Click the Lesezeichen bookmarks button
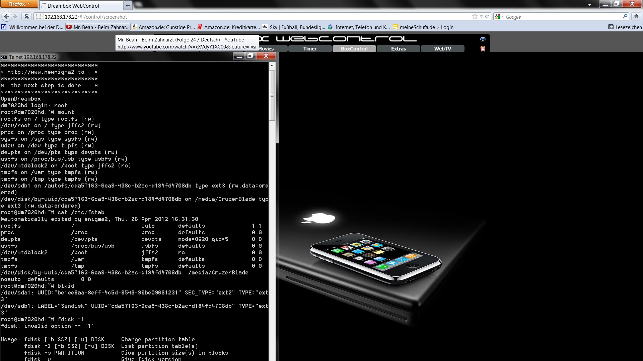The width and height of the screenshot is (643, 361). pos(625,27)
